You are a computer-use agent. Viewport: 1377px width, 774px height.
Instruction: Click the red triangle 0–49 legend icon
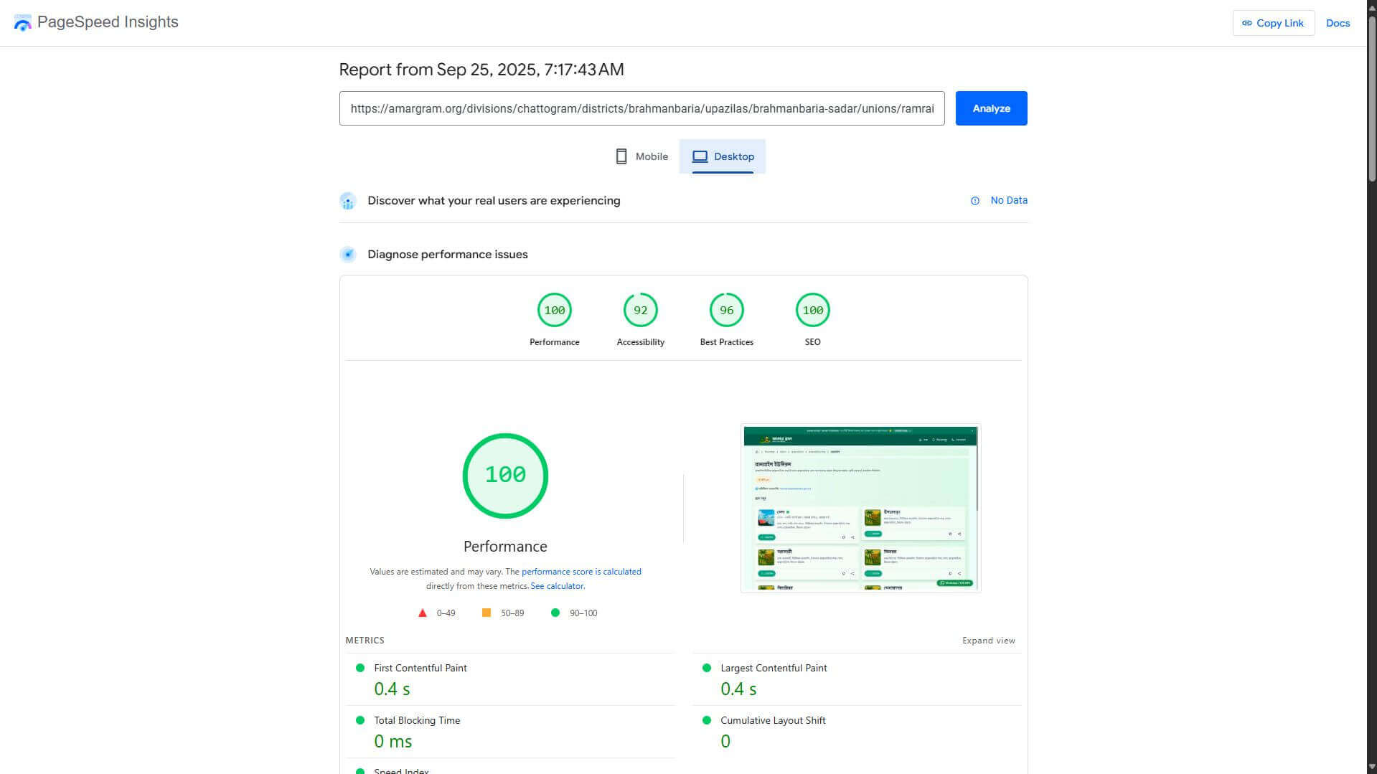pos(423,613)
